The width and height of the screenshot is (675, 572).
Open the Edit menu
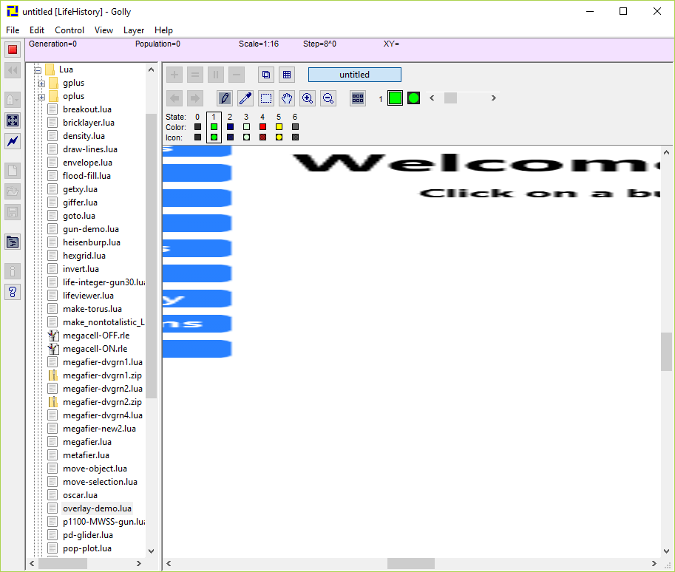pos(37,30)
